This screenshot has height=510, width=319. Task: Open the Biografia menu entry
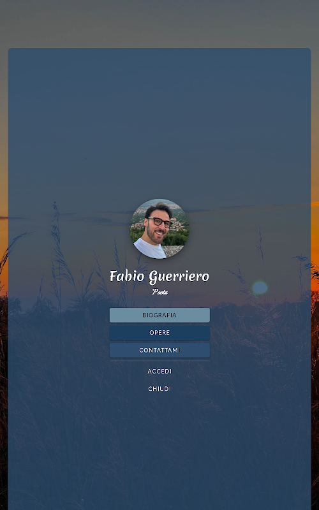tap(159, 315)
